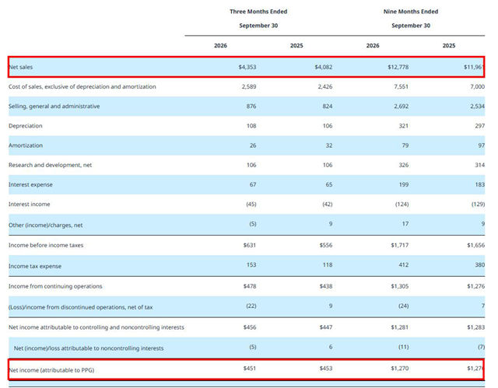This screenshot has width=498, height=388.
Task: Select 'Income before income taxes' label
Action: click(46, 245)
